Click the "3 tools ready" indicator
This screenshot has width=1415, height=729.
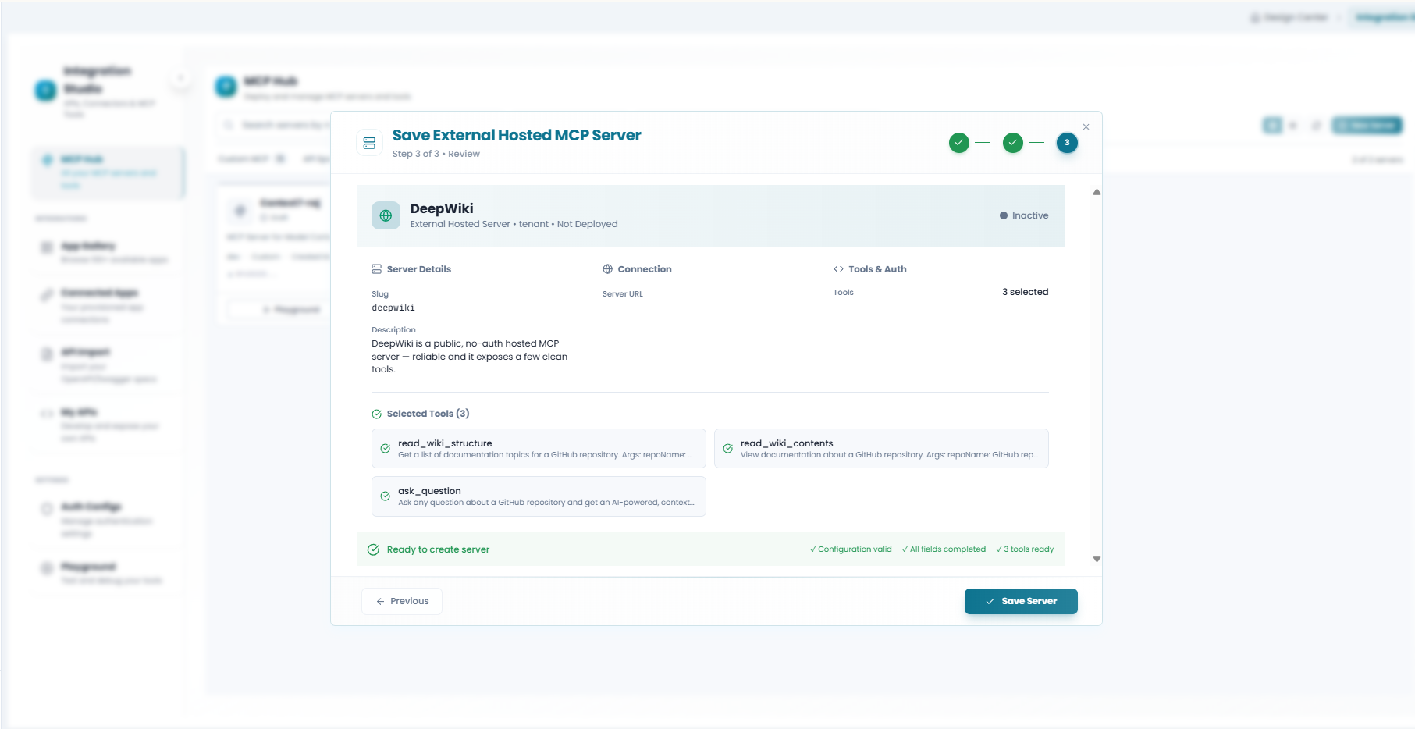click(1025, 549)
